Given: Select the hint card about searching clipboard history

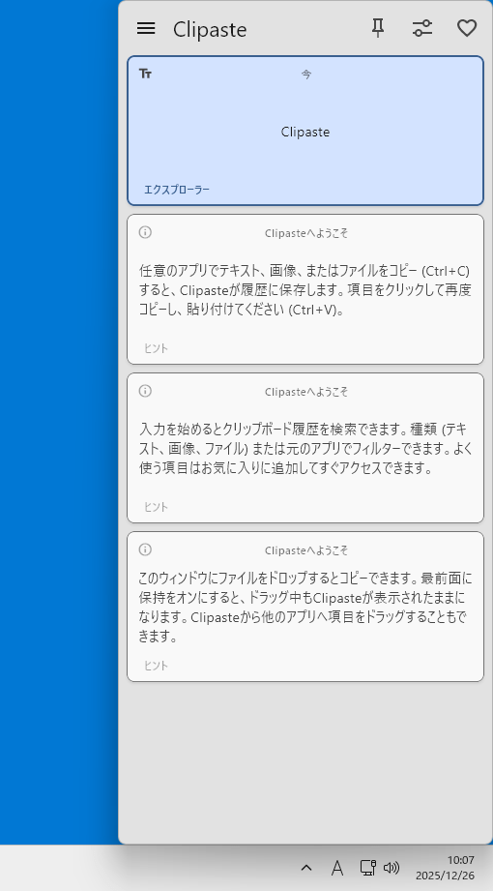Looking at the screenshot, I should pos(305,448).
